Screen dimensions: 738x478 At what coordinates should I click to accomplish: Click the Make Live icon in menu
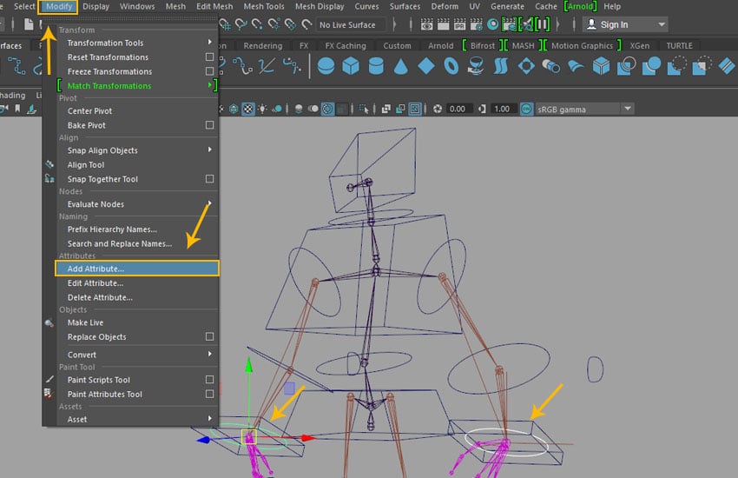click(x=49, y=323)
